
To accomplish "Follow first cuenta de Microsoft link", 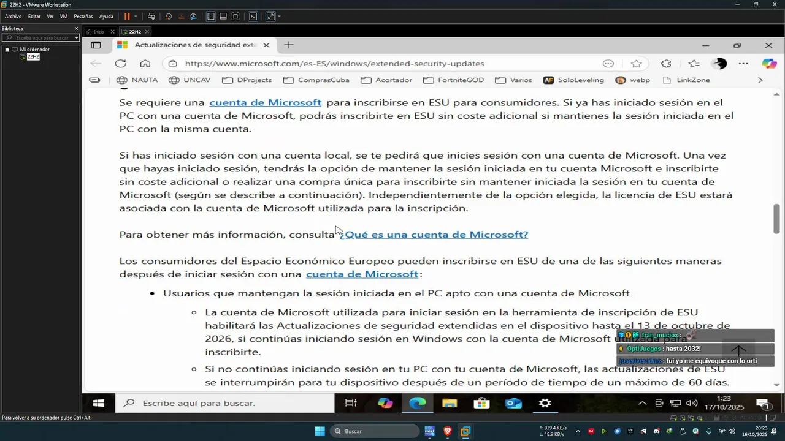I will pyautogui.click(x=265, y=102).
